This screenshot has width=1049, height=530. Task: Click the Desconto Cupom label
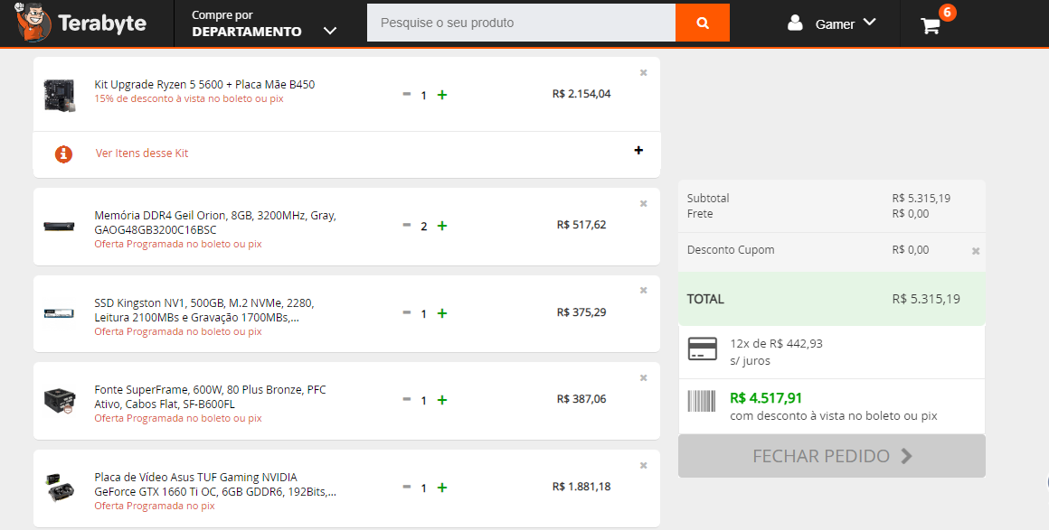pos(731,250)
